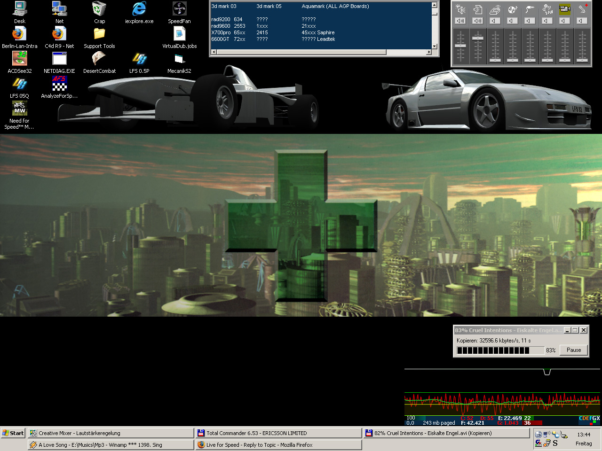This screenshot has height=451, width=602.
Task: Open the Support Tools folder
Action: click(x=99, y=37)
